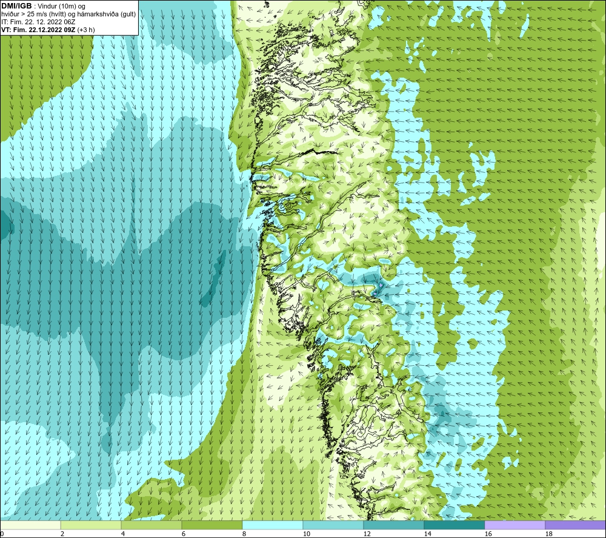
Task: Click the 'IT: Fim. 22. 12. 2022 06Z' line
Action: click(38, 22)
